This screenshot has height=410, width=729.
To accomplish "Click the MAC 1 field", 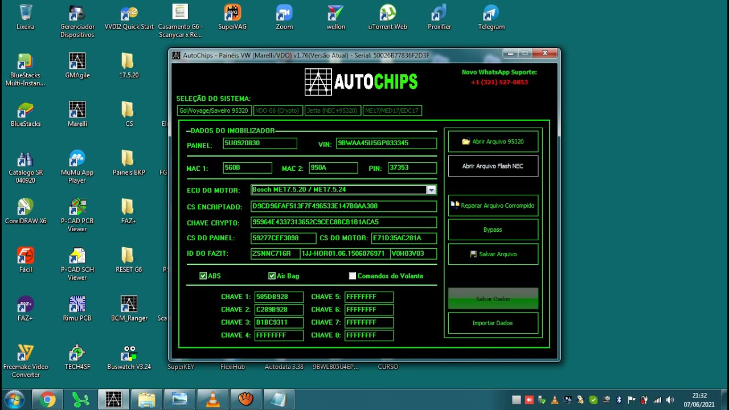I will pyautogui.click(x=247, y=168).
